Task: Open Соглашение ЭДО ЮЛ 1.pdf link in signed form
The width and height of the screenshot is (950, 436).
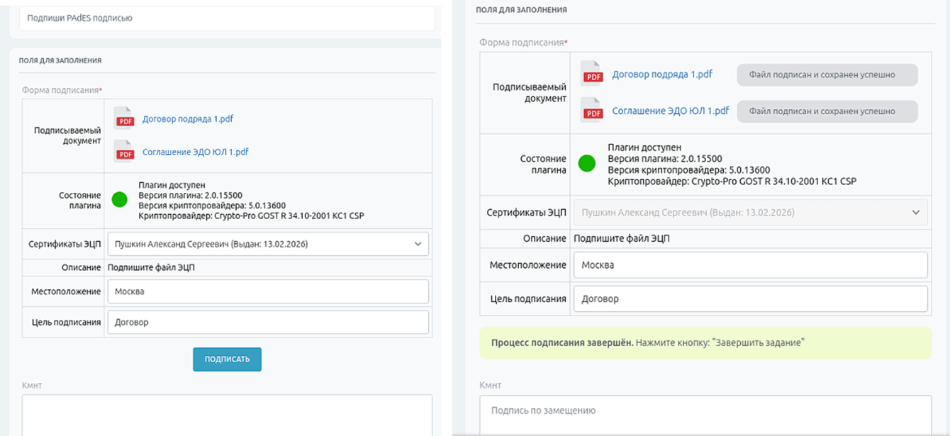Action: [x=671, y=111]
